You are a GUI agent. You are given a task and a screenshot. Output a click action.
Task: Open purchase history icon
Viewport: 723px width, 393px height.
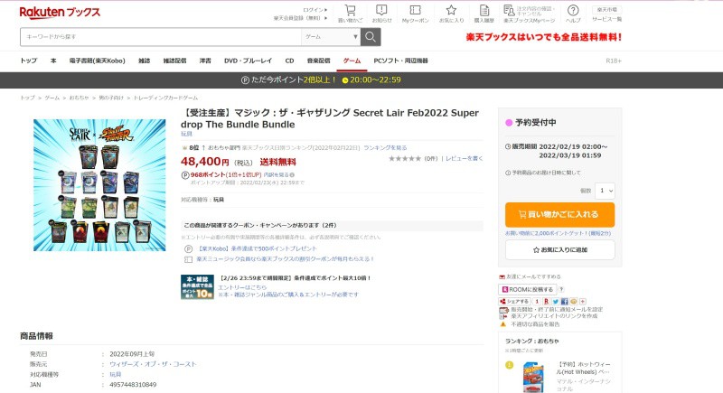(x=484, y=10)
